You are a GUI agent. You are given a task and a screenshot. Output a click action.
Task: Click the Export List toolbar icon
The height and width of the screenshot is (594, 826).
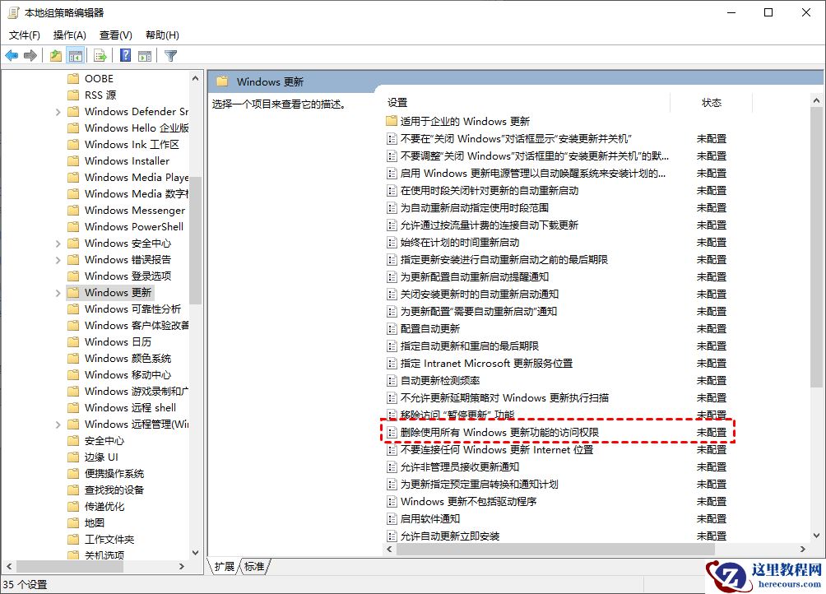pyautogui.click(x=99, y=55)
